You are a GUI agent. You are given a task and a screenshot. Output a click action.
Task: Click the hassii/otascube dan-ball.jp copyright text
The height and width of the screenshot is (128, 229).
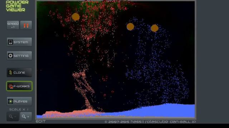[150, 122]
